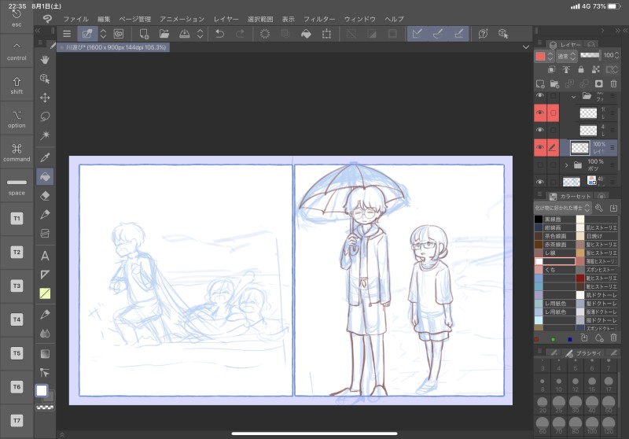Pick the 黒線画 black color swatch
This screenshot has width=629, height=439.
539,219
